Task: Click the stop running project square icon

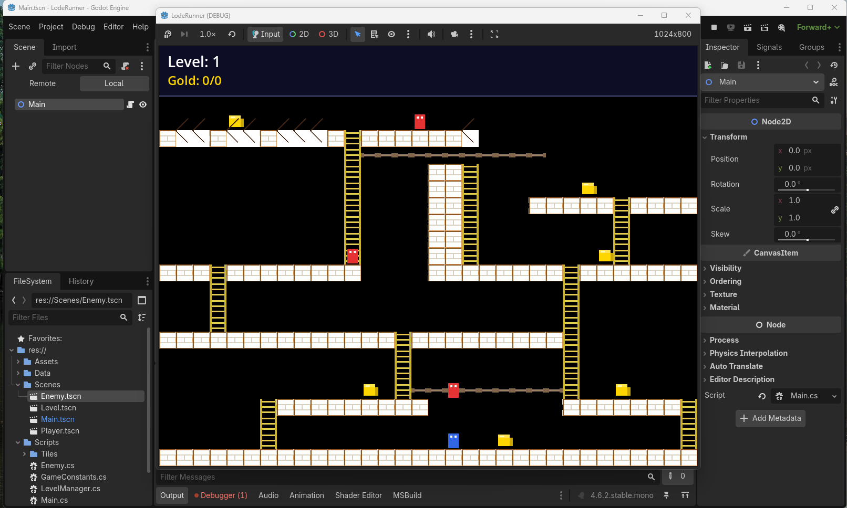Action: [714, 27]
